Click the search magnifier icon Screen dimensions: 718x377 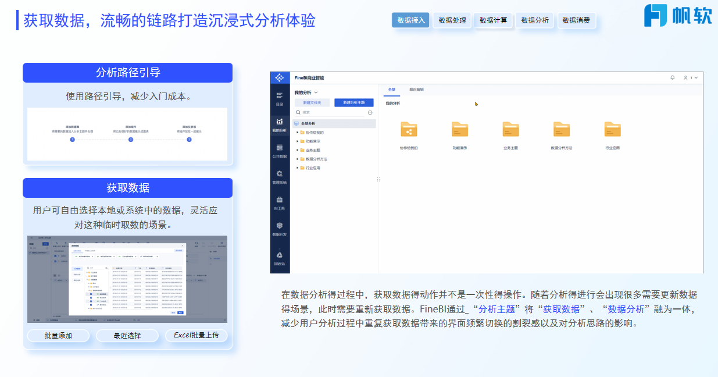pos(298,112)
